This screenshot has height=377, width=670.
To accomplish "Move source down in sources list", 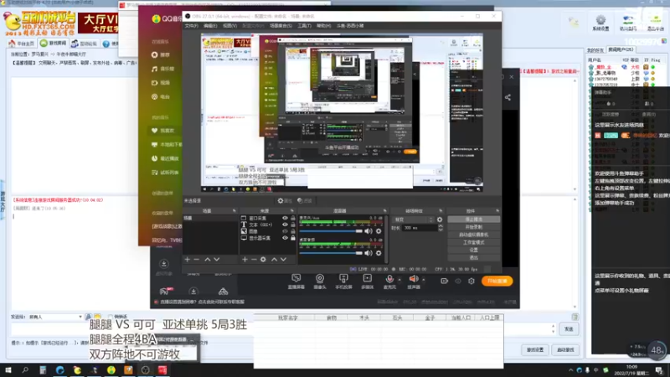I will [283, 260].
